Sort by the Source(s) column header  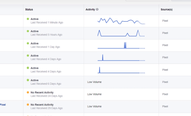(x=167, y=9)
